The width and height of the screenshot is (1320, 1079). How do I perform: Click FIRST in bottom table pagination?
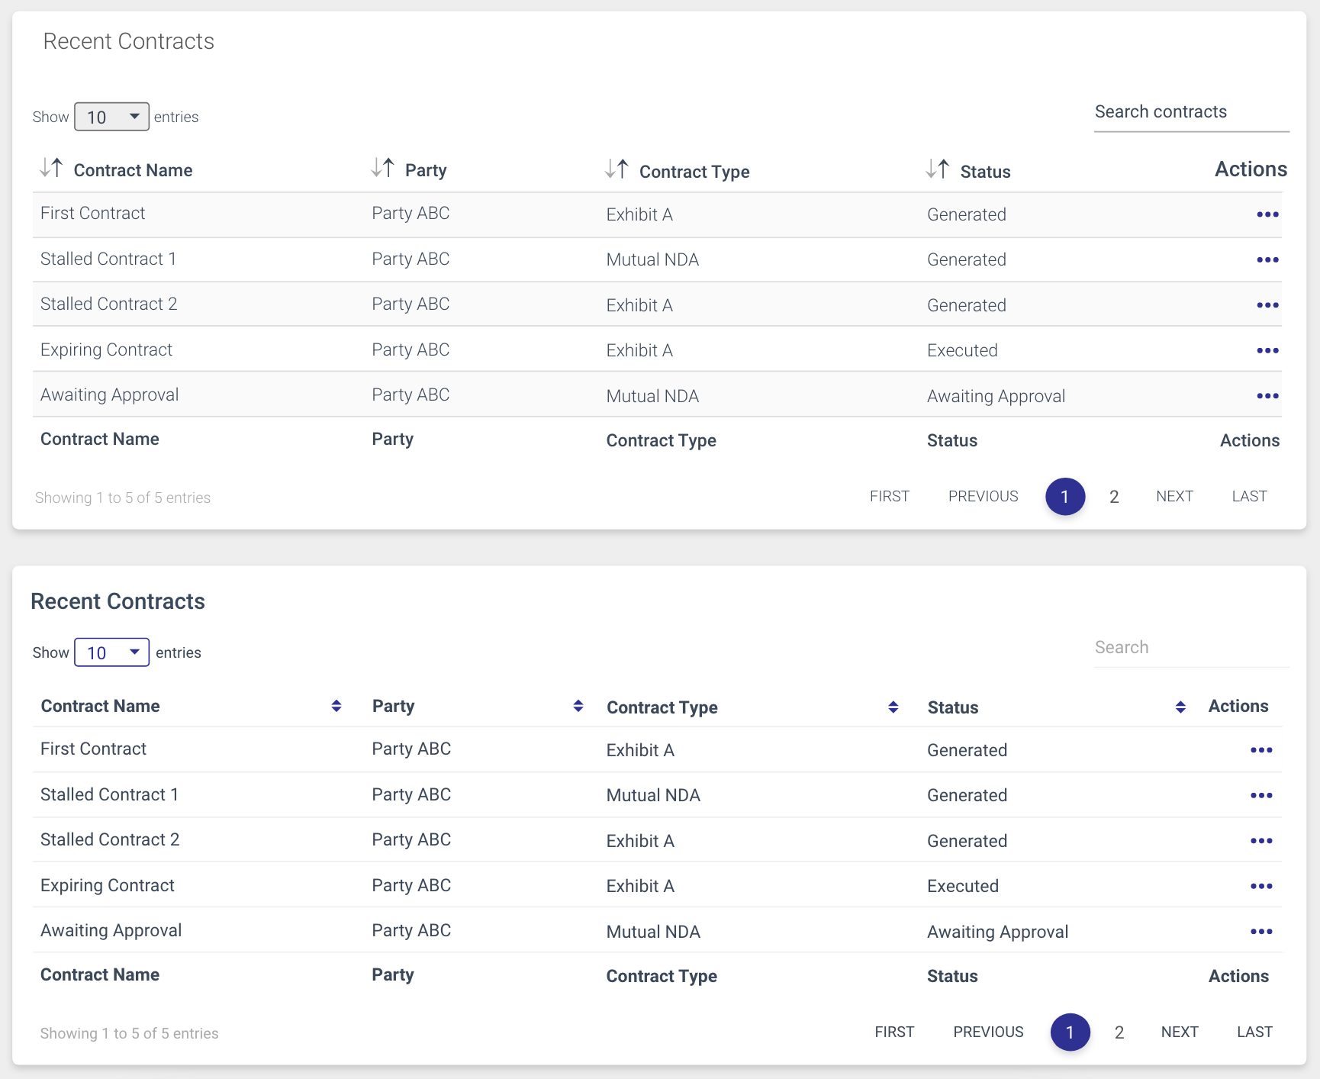coord(893,1032)
